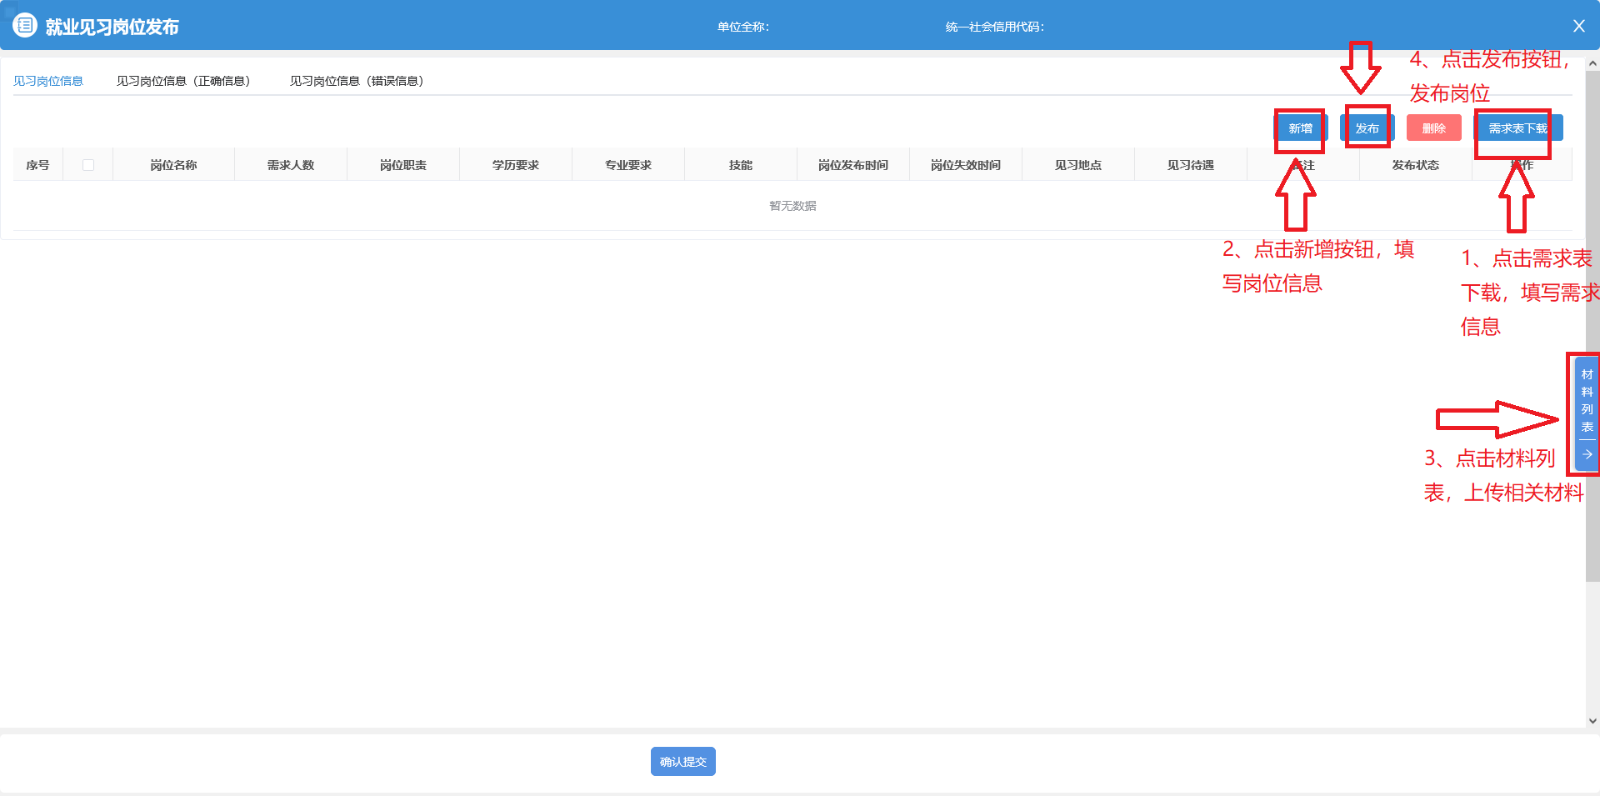Open the 见习岗位信息（错误信息）tab
Viewport: 1600px width, 796px height.
click(357, 81)
